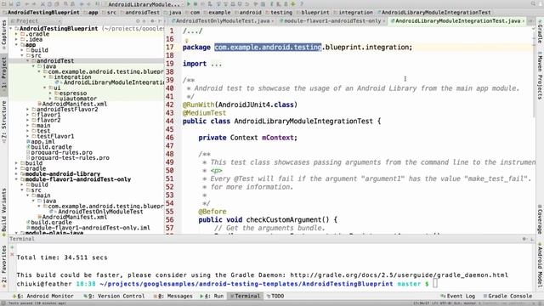Expand the androidTestFlavor2 folder
Image resolution: width=544 pixels, height=306 pixels.
pyautogui.click(x=28, y=110)
